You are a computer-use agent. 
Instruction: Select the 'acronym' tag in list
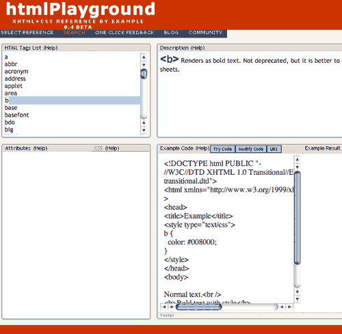[16, 71]
